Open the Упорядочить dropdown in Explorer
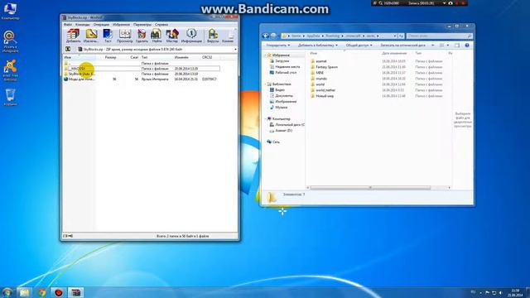Viewport: 530px width, 298px height. [278, 46]
